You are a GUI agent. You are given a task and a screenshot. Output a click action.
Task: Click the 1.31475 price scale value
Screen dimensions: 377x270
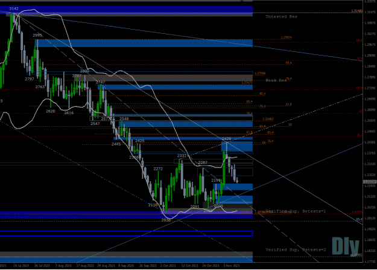pyautogui.click(x=370, y=12)
